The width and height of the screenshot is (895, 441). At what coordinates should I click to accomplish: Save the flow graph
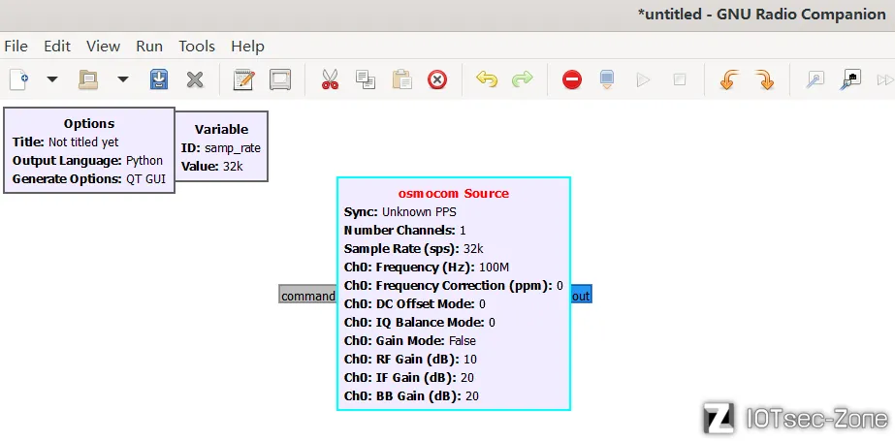(159, 79)
